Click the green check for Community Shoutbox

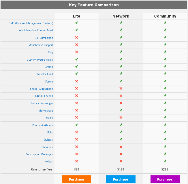(165, 147)
